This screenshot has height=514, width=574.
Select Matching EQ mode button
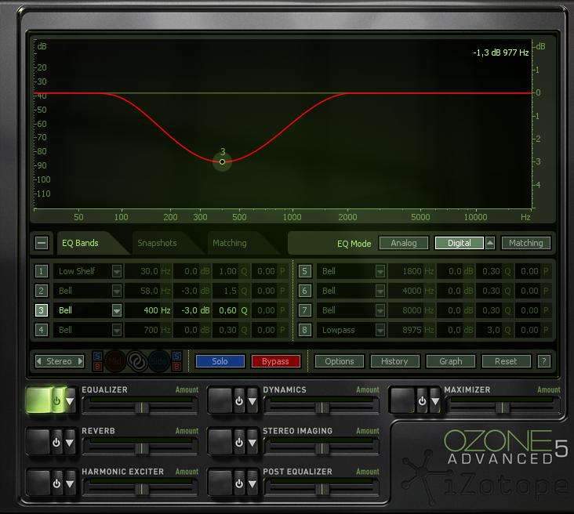point(526,243)
